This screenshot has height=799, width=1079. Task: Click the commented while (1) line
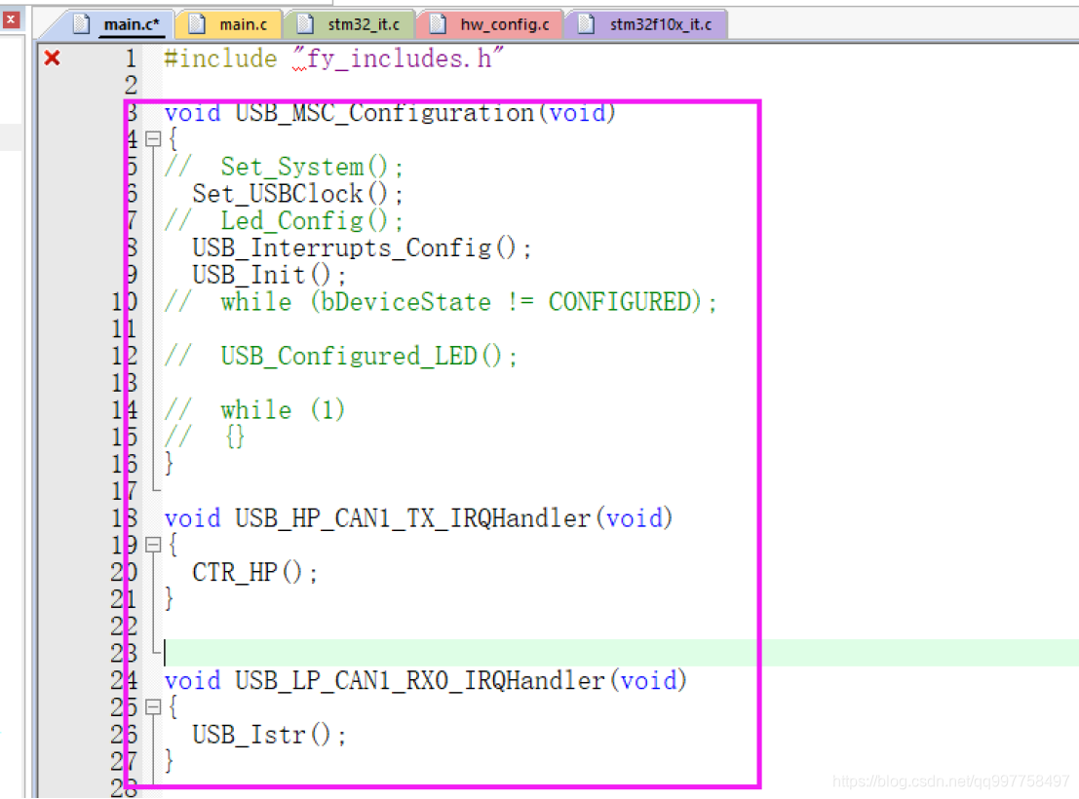pyautogui.click(x=254, y=410)
